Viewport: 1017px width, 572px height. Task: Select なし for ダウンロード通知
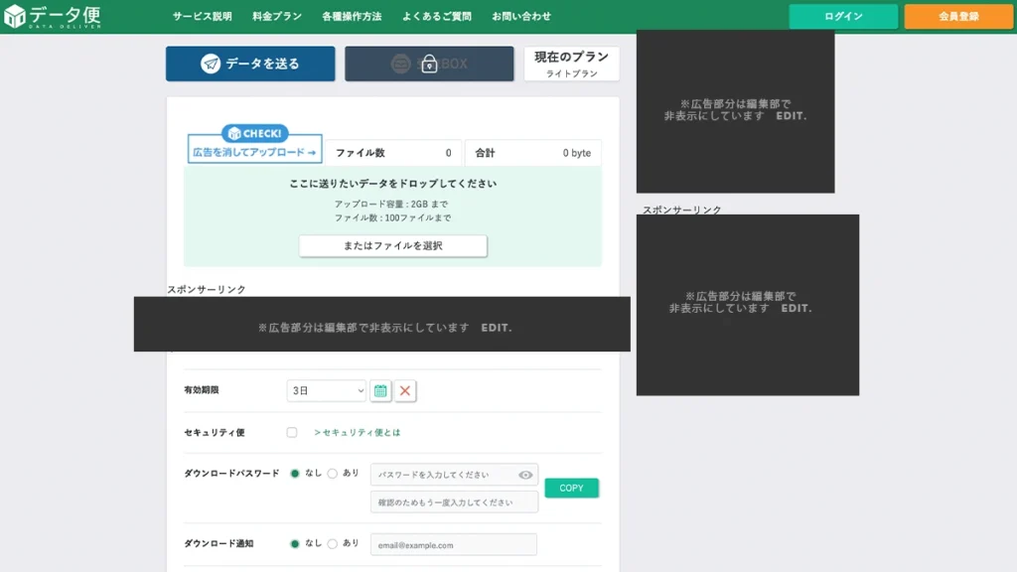pos(295,543)
